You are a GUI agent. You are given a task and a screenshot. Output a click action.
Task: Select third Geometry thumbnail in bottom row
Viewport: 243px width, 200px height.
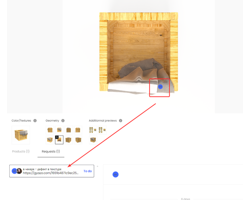[x=69, y=140]
